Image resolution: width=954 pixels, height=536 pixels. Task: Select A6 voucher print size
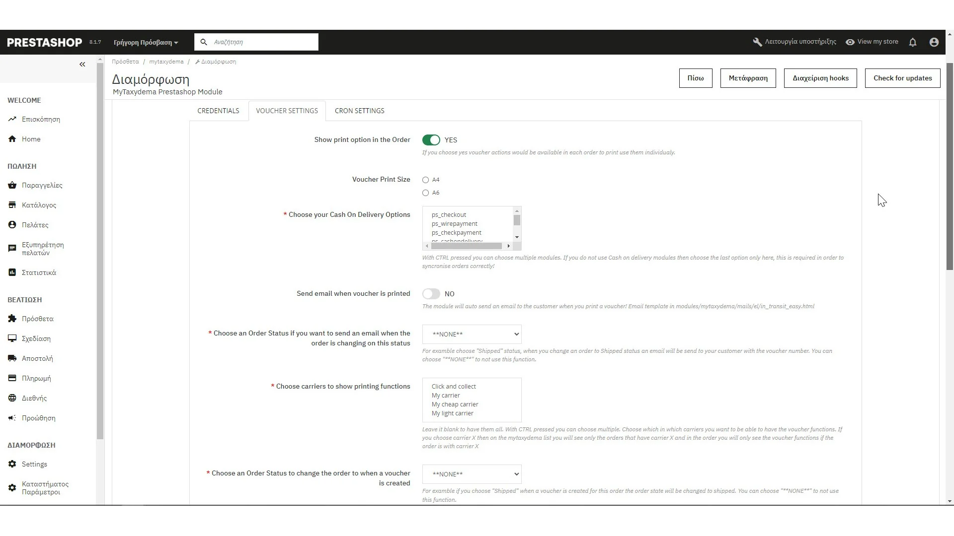[426, 193]
